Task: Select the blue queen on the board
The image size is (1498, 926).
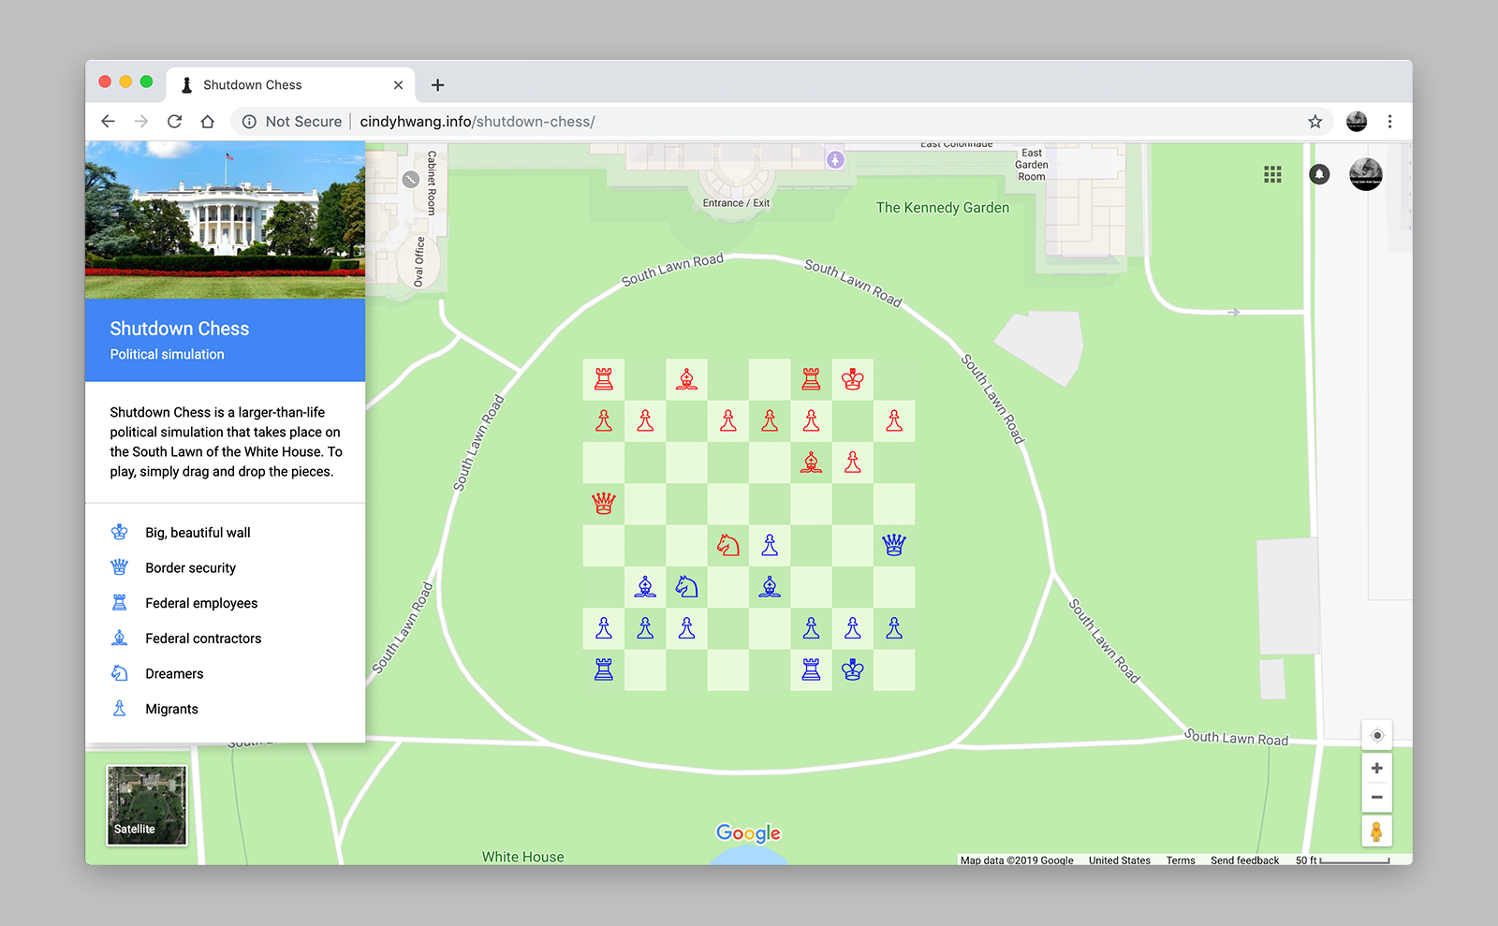Action: [x=894, y=545]
